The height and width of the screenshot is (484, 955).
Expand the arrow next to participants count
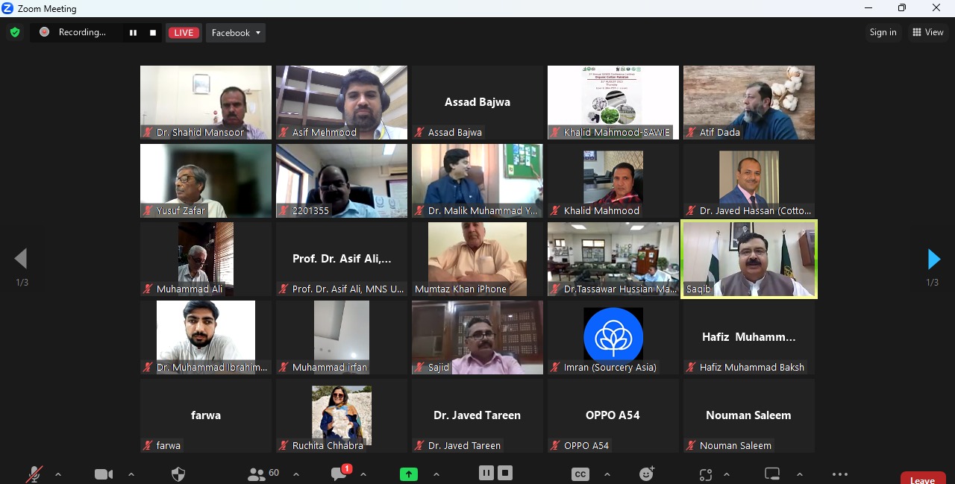296,474
